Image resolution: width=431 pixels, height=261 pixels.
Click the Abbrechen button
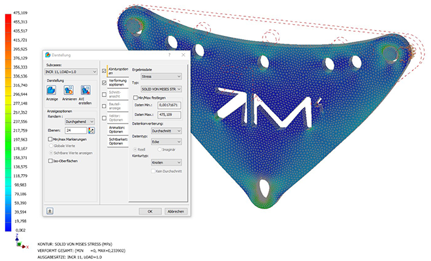coord(175,211)
